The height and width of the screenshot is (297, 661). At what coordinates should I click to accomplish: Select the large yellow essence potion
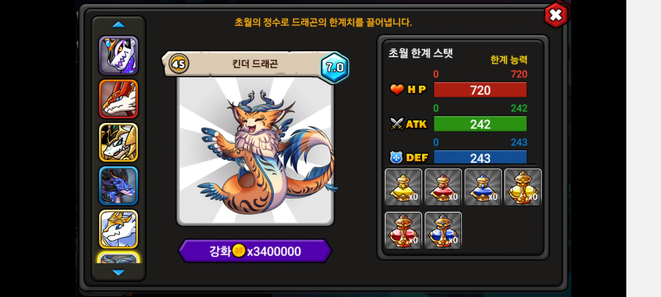[523, 187]
